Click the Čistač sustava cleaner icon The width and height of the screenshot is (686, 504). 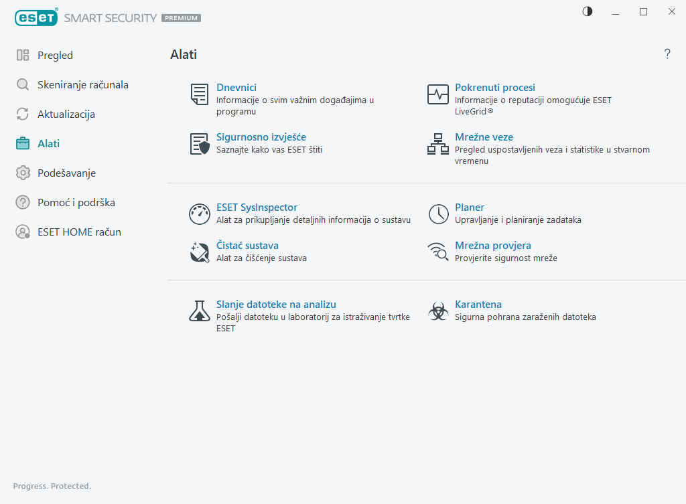200,252
